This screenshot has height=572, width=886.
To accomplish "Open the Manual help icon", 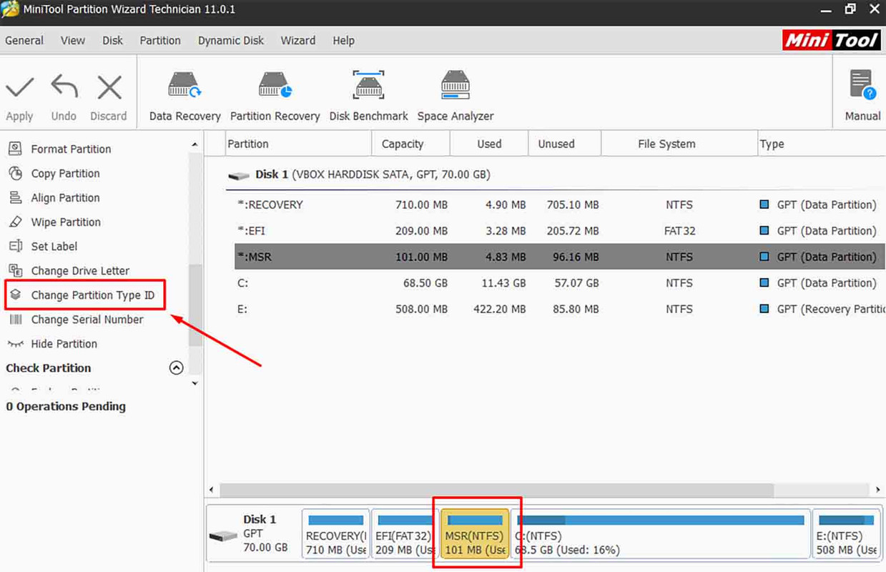I will [862, 86].
